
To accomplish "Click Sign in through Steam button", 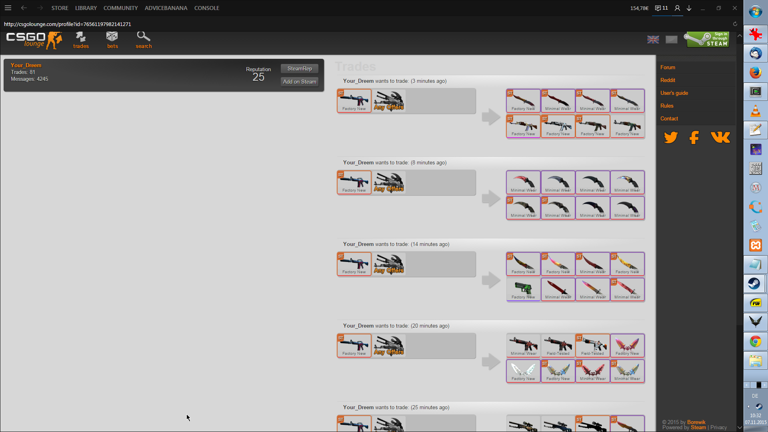I will pos(708,40).
